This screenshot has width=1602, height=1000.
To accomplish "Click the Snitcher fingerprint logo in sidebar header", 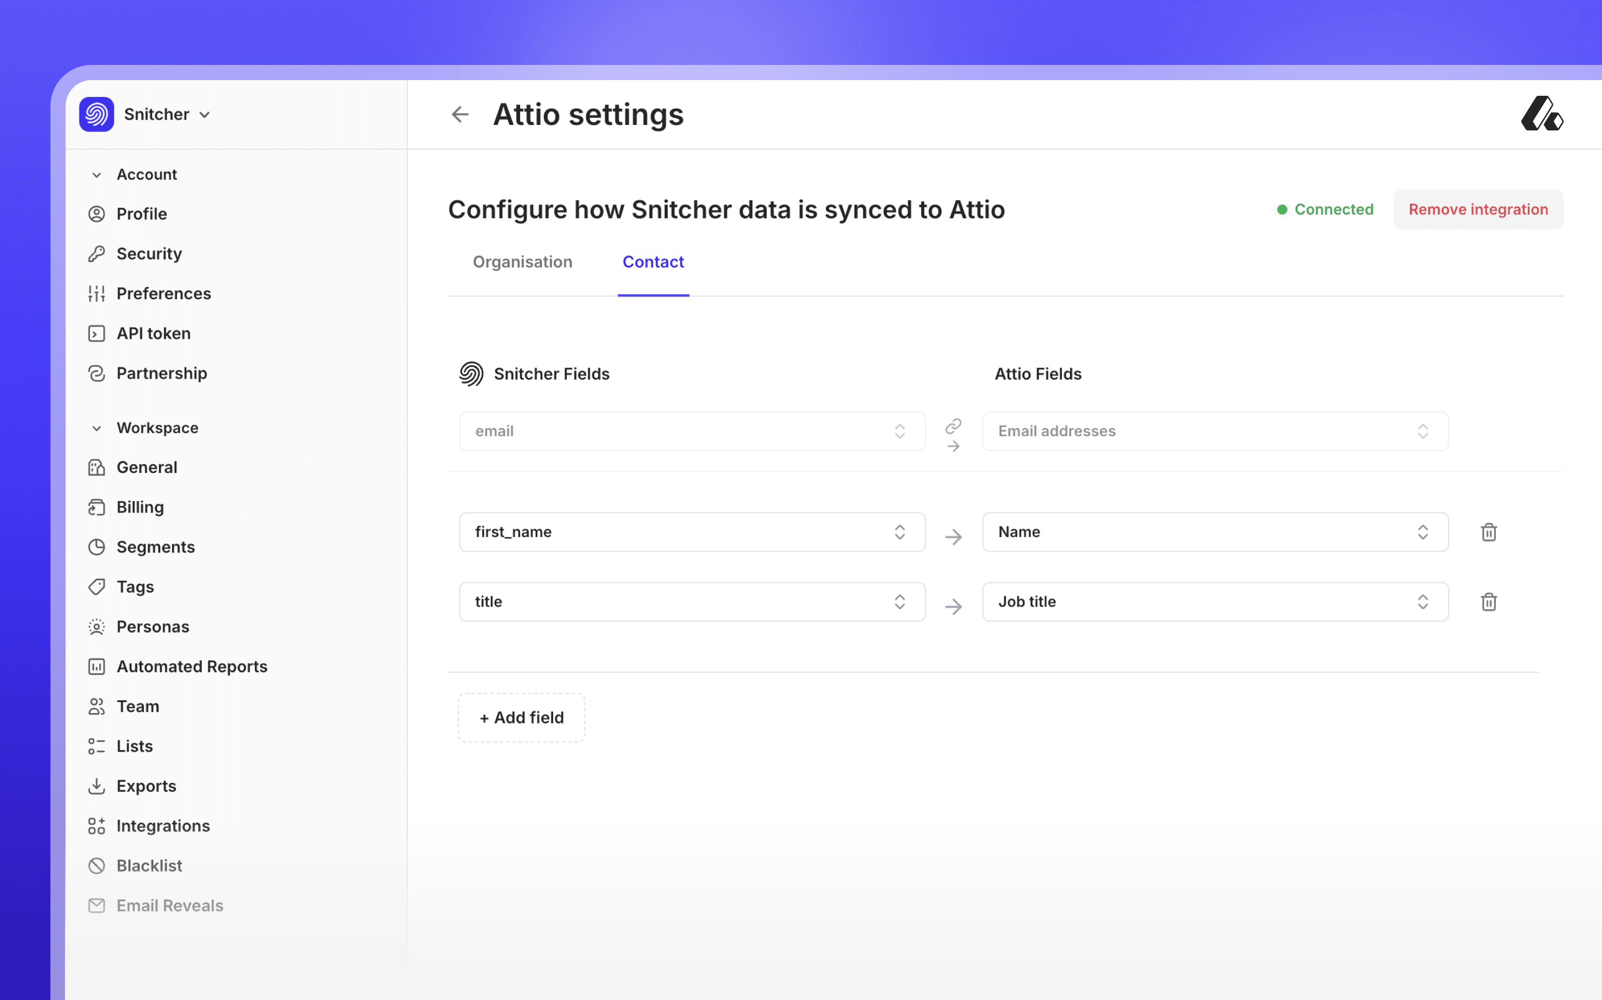I will click(96, 114).
